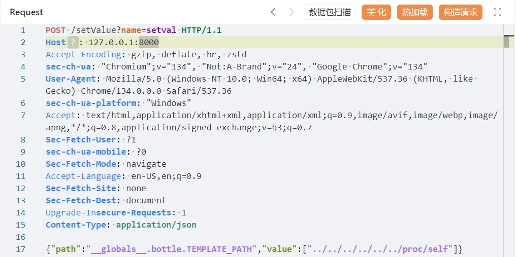Click the Accept-Language header name

pos(83,176)
